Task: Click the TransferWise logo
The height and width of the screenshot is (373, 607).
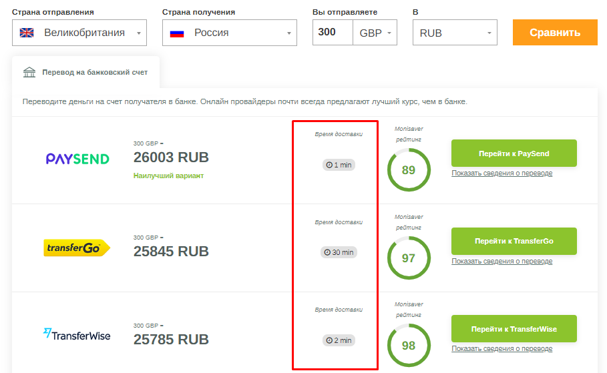Action: (77, 334)
